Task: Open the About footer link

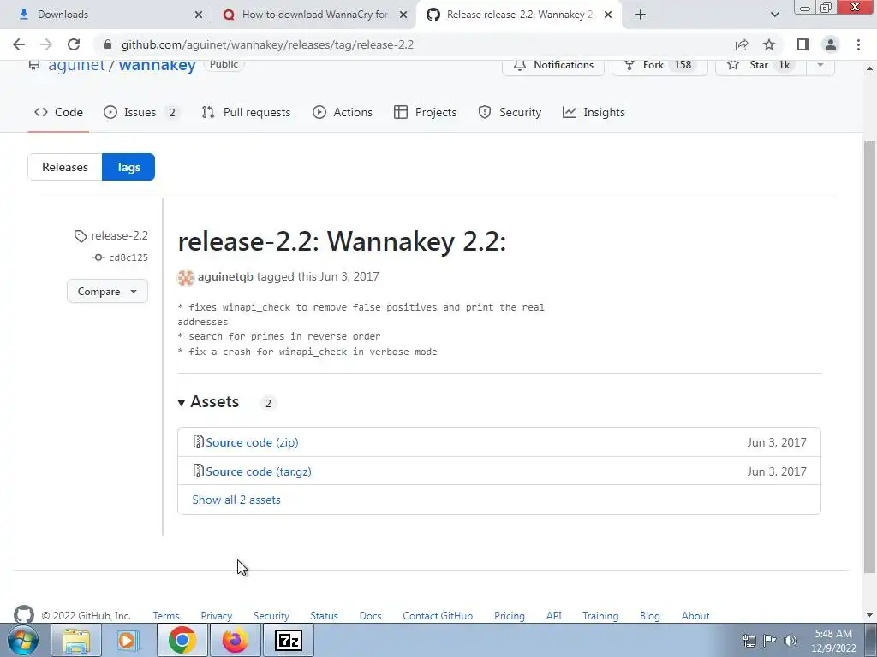Action: [695, 616]
